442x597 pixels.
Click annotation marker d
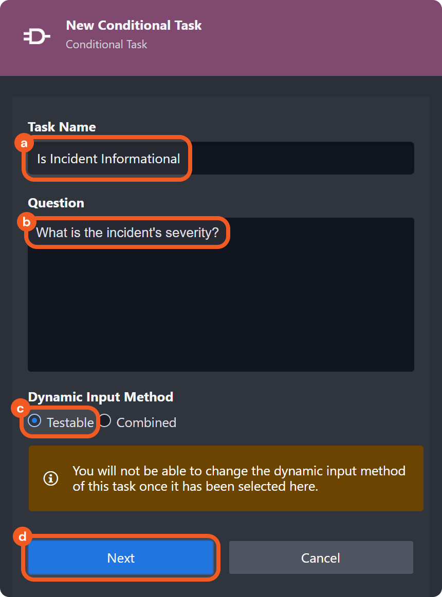pos(22,537)
